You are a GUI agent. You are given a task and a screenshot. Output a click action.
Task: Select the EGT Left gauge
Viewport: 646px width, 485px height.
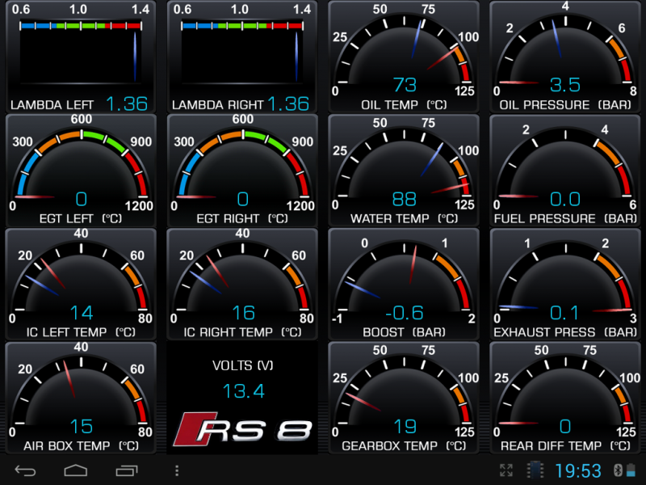coord(81,171)
